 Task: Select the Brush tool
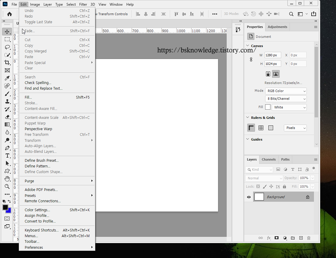point(7,94)
